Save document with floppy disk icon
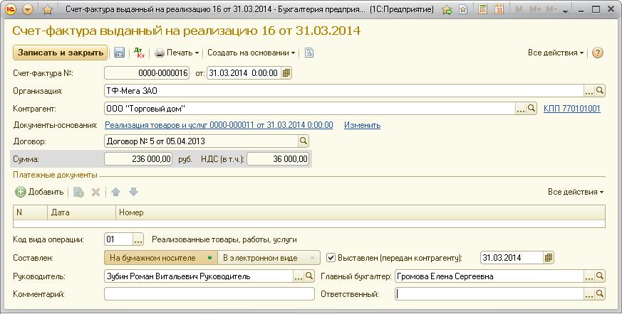The image size is (622, 314). 120,53
